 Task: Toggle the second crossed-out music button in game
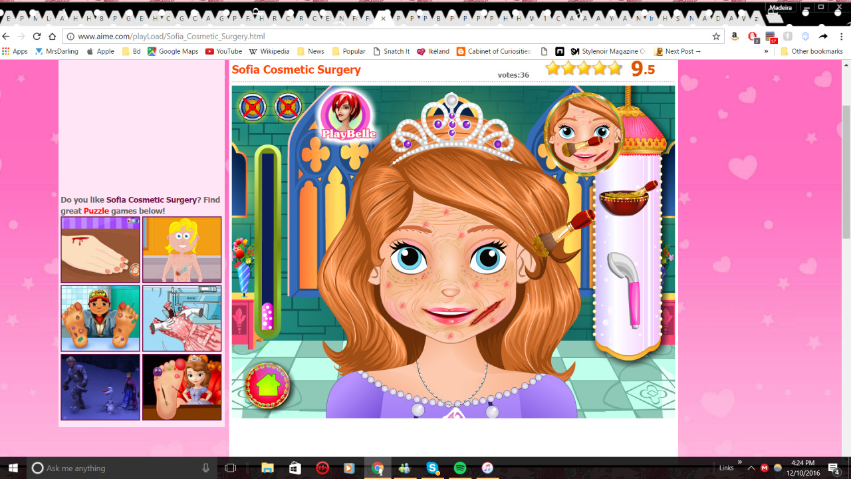point(288,106)
